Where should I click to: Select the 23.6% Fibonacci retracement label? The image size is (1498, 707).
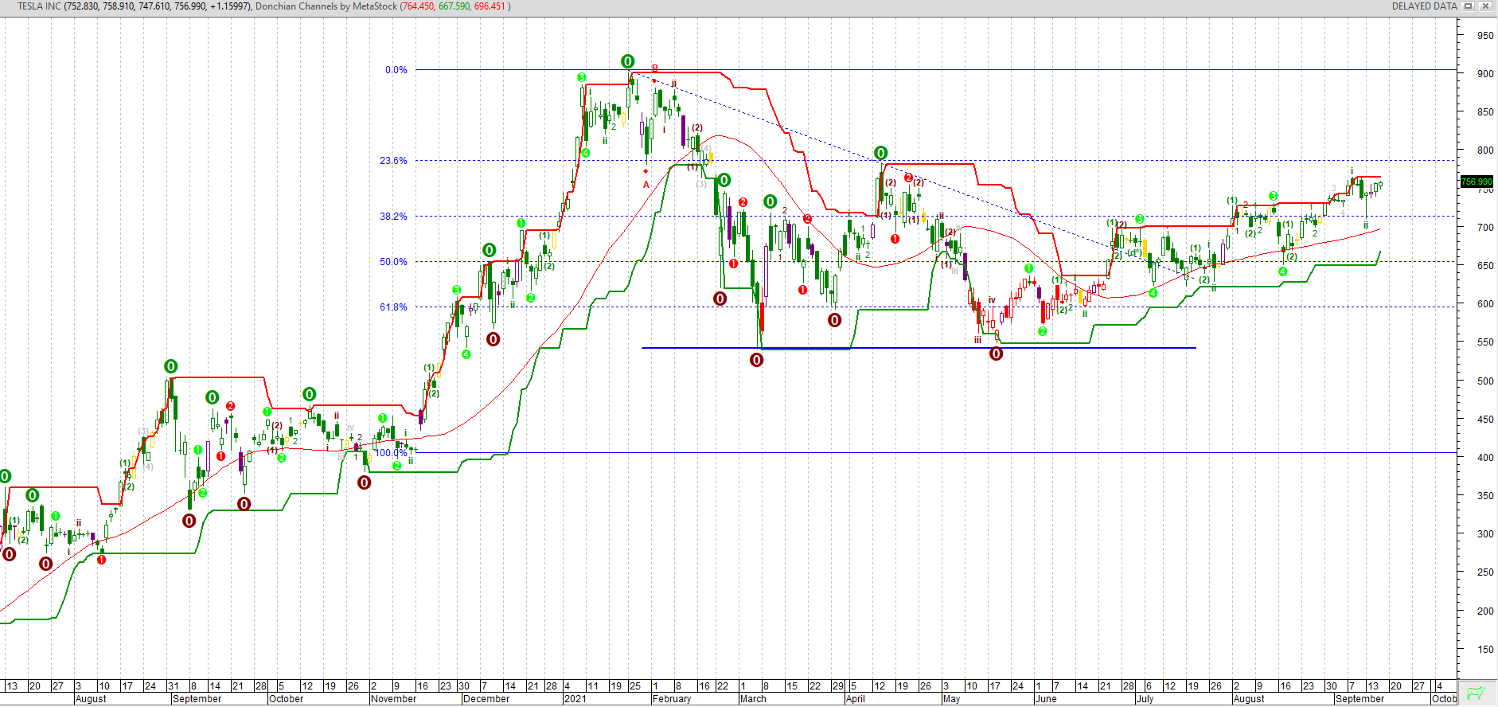[x=393, y=161]
